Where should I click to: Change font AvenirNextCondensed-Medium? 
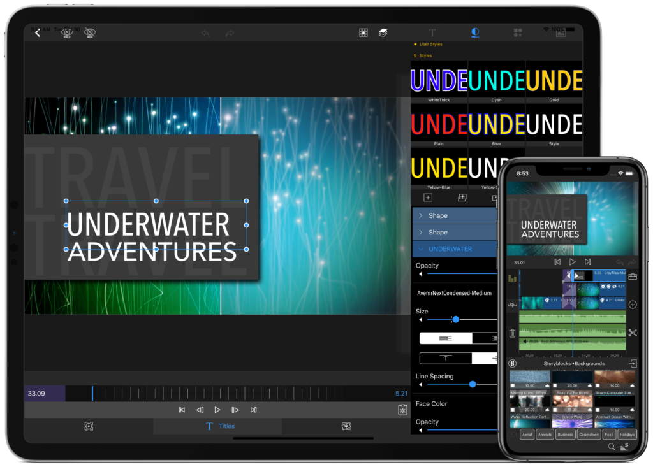pyautogui.click(x=454, y=293)
